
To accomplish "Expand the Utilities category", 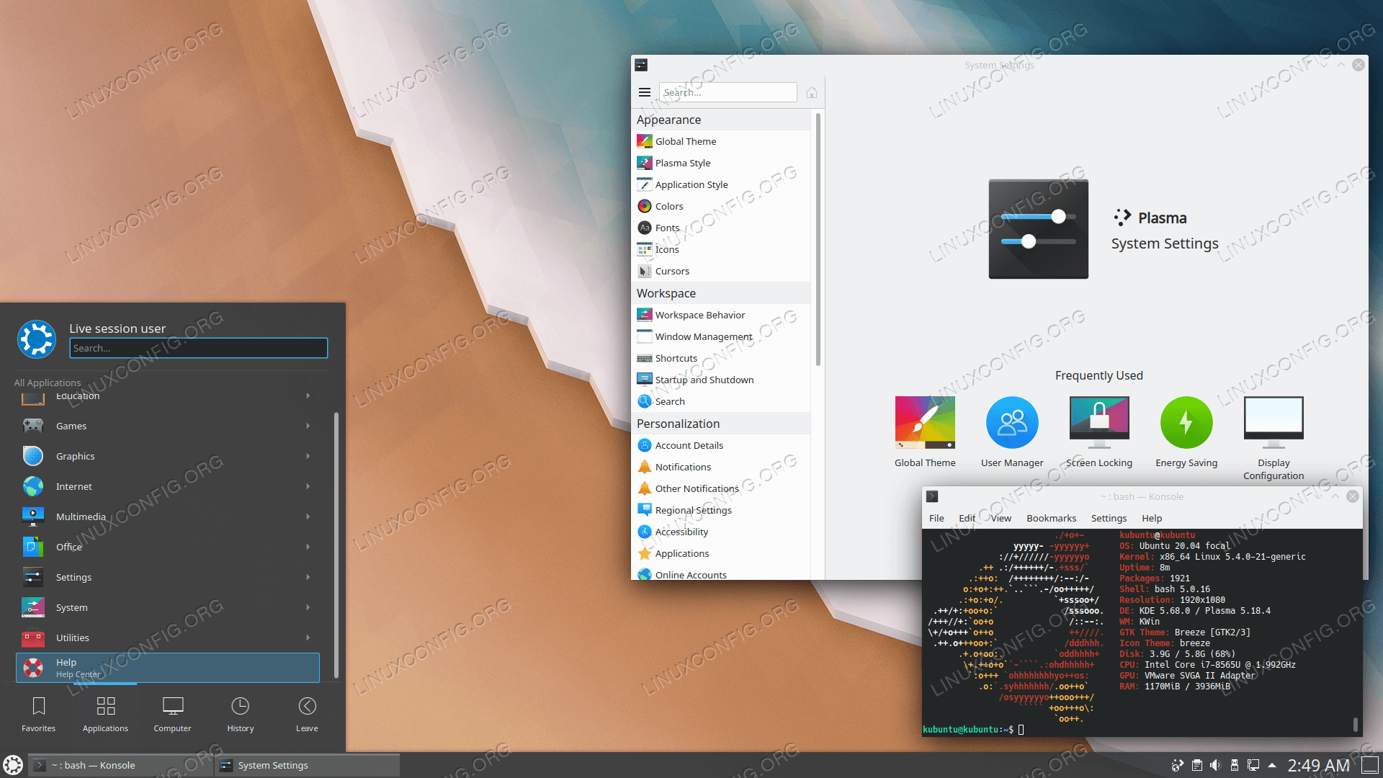I will point(168,638).
